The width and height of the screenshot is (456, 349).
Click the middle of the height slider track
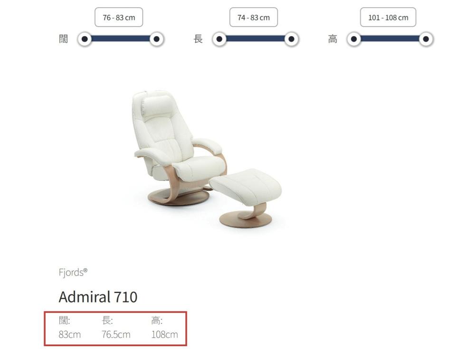tap(390, 39)
